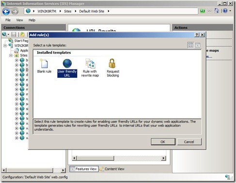
Task: Collapse the WIN2K8R server node
Action: pyautogui.click(x=5, y=46)
